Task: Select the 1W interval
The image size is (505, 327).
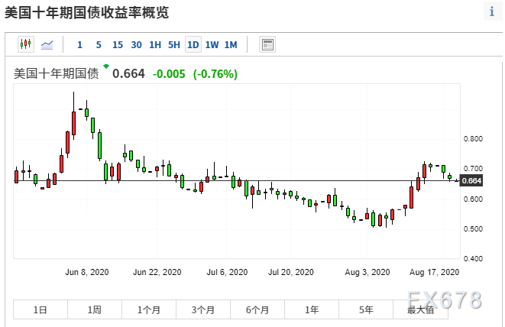Action: click(212, 45)
